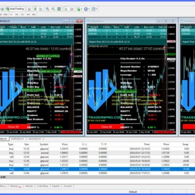Image resolution: width=195 pixels, height=195 pixels.
Task: Switch to the XAGUSD,H1 chart tab
Action: click(x=35, y=139)
